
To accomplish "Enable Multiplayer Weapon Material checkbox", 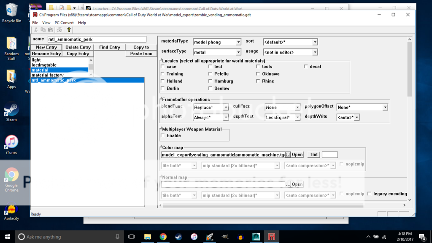I will (163, 135).
